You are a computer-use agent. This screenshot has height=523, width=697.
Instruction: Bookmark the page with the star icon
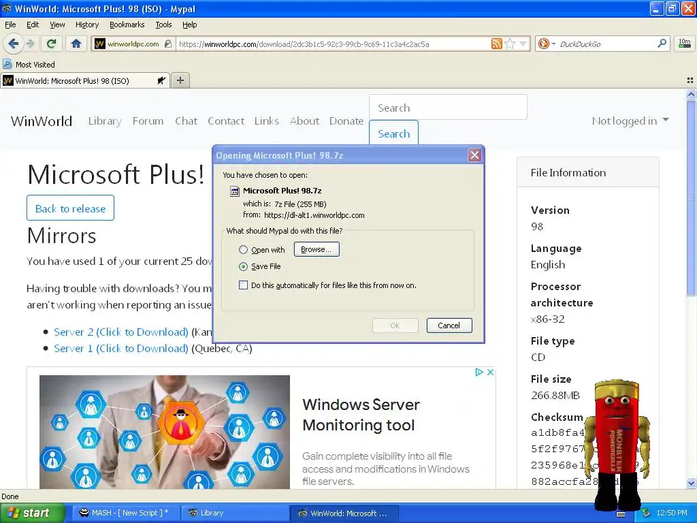tap(510, 44)
